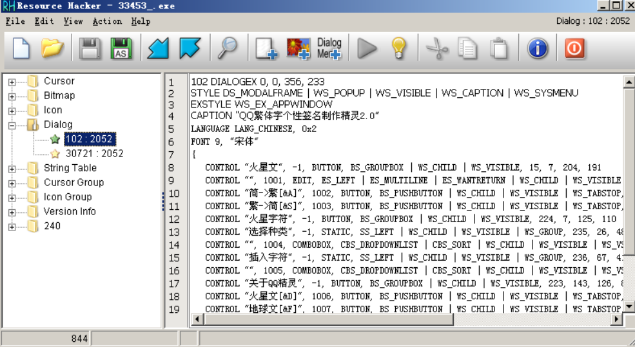Image resolution: width=635 pixels, height=347 pixels.
Task: Select the Icon Group tree label
Action: click(68, 197)
